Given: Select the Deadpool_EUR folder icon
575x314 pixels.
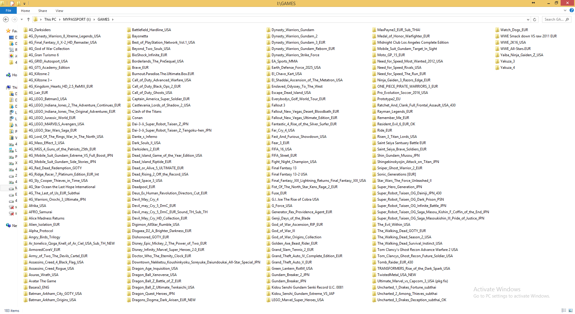Looking at the screenshot, I should tap(129, 187).
